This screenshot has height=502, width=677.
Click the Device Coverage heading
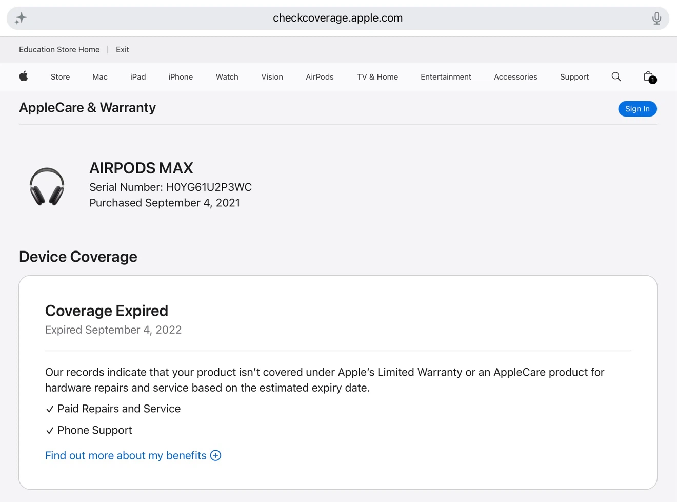coord(78,257)
